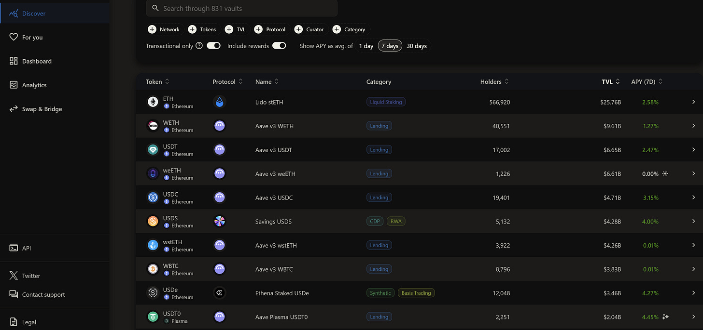Select the 1 day APY average
The width and height of the screenshot is (703, 330).
pos(366,46)
